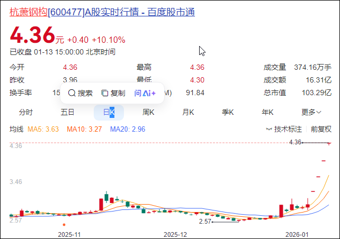The height and width of the screenshot is (239, 340).
Task: Switch to the 月K chart tab
Action: click(x=188, y=112)
